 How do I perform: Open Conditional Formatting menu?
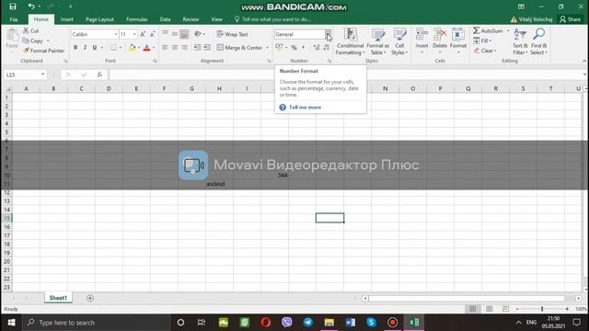350,41
